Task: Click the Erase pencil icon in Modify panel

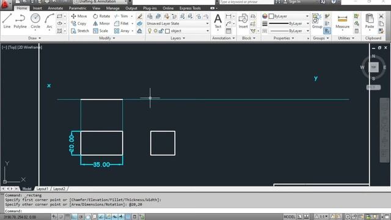Action: click(140, 16)
